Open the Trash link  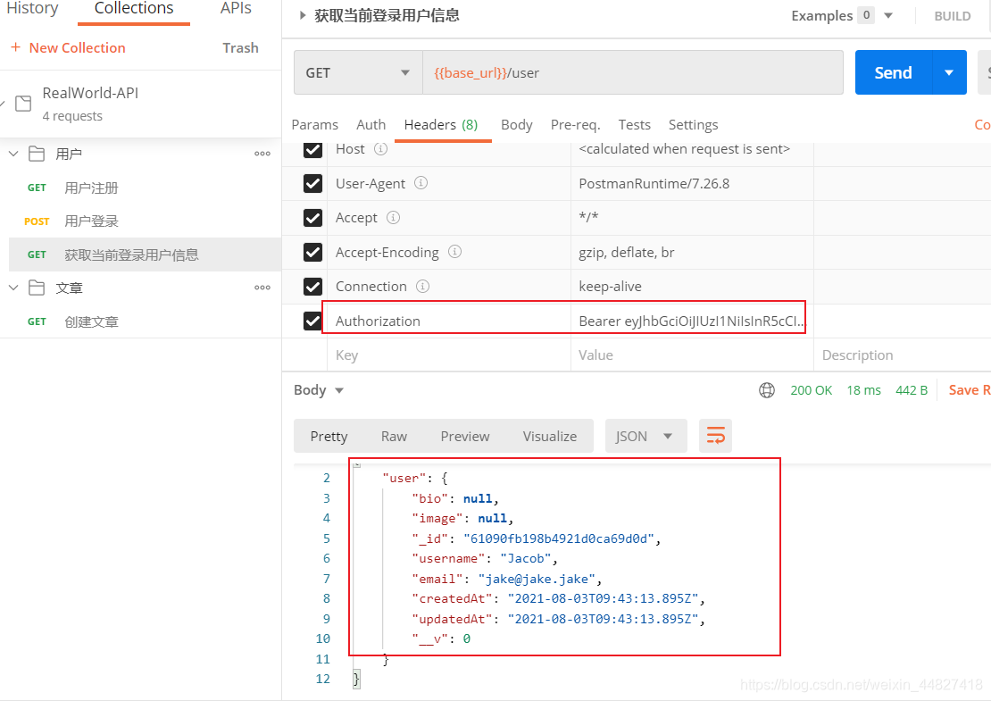click(240, 47)
